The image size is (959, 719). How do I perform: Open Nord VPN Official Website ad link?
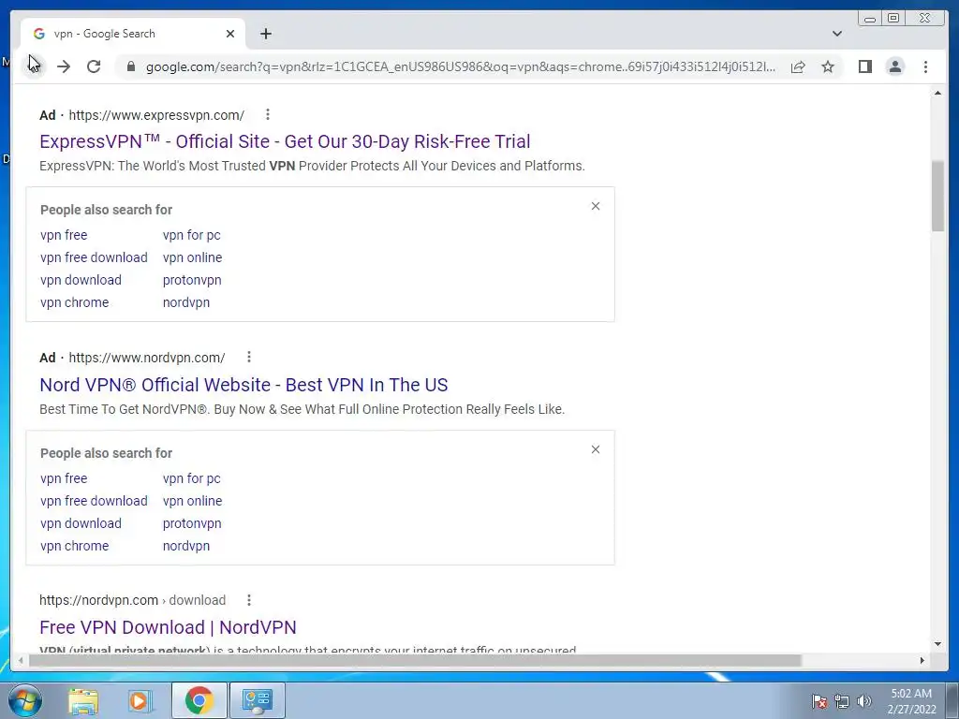point(243,385)
